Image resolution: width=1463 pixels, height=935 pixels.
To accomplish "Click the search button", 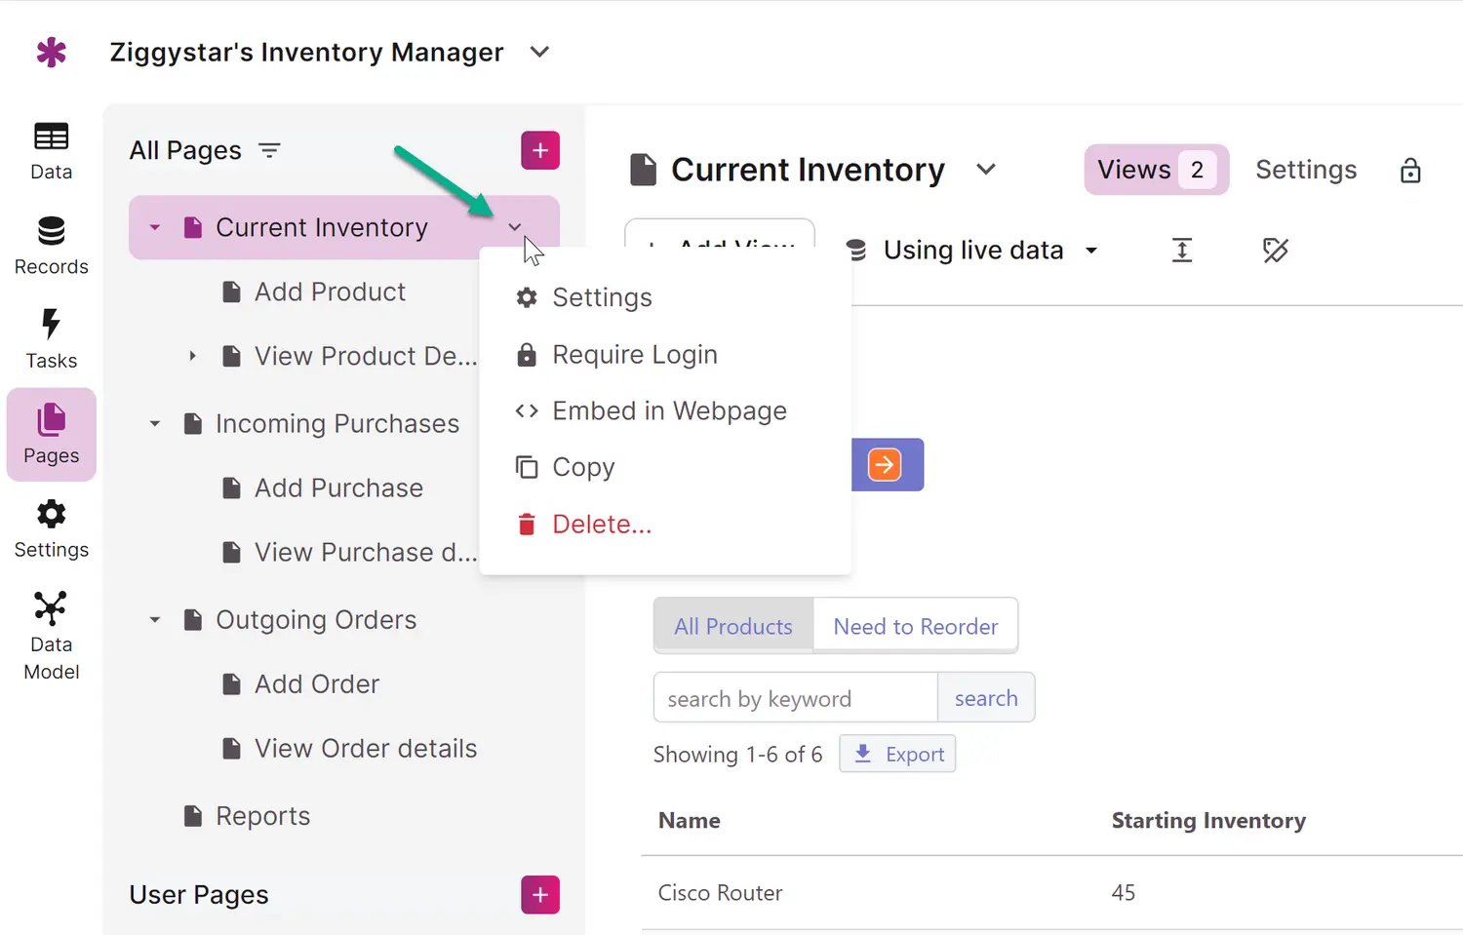I will coord(985,698).
